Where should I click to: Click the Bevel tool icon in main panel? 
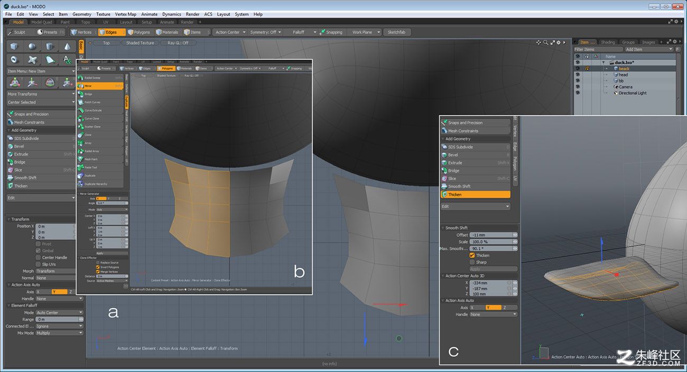tap(10, 146)
